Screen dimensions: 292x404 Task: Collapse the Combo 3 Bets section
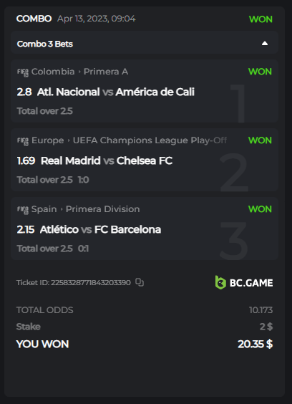265,44
